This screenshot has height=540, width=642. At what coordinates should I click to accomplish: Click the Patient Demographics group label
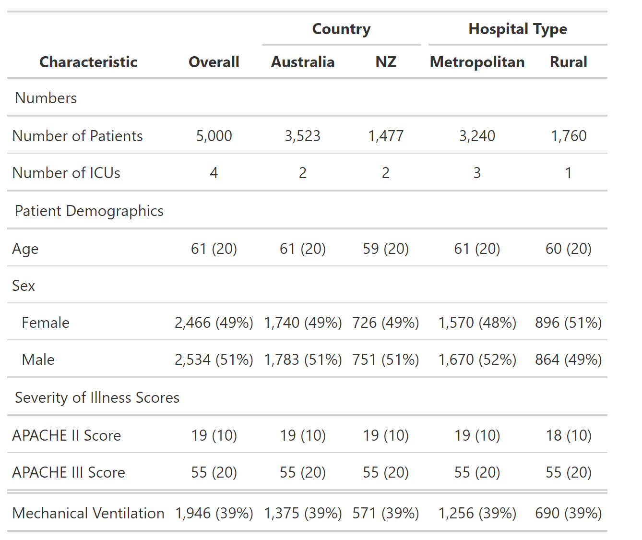(x=89, y=211)
